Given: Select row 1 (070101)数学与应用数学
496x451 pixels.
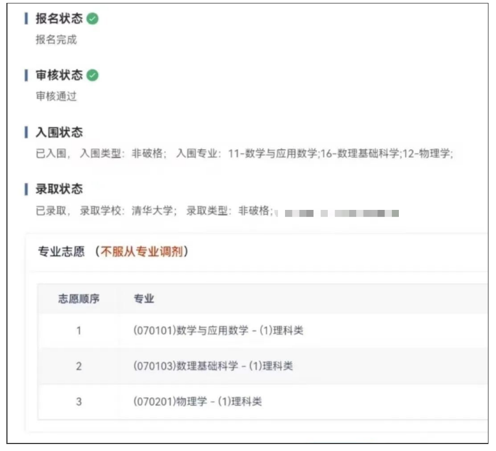Looking at the screenshot, I should coord(262,331).
